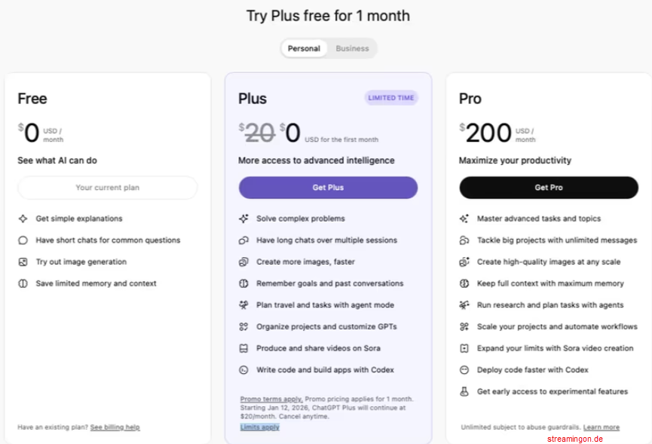Click the image icon beside Create more images, faster
Viewport: 652px width, 444px height.
(x=243, y=262)
